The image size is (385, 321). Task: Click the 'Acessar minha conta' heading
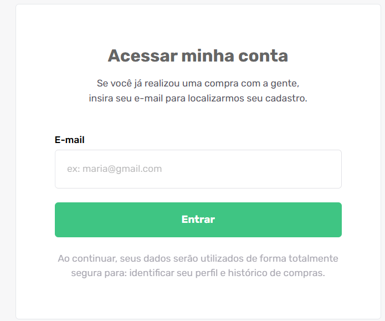point(198,56)
